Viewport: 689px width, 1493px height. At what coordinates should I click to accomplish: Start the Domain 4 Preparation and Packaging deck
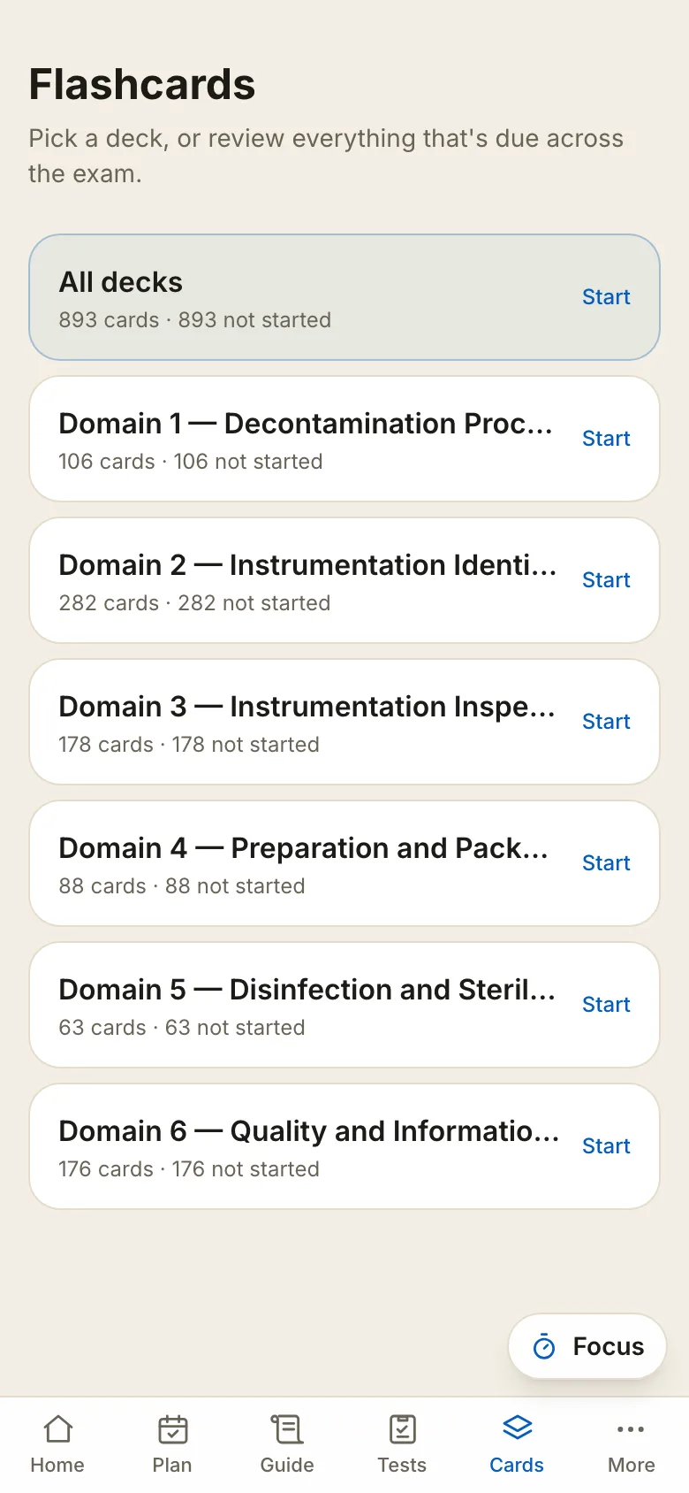[606, 863]
